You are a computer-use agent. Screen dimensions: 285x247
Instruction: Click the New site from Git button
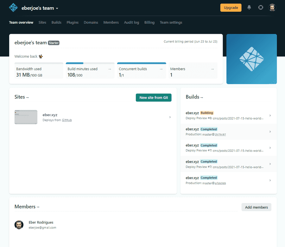click(x=154, y=98)
